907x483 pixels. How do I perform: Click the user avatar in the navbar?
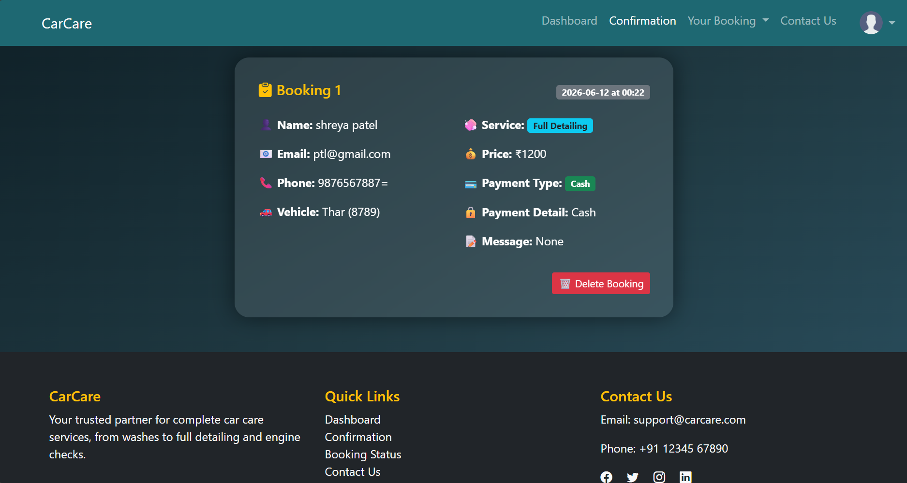(871, 23)
